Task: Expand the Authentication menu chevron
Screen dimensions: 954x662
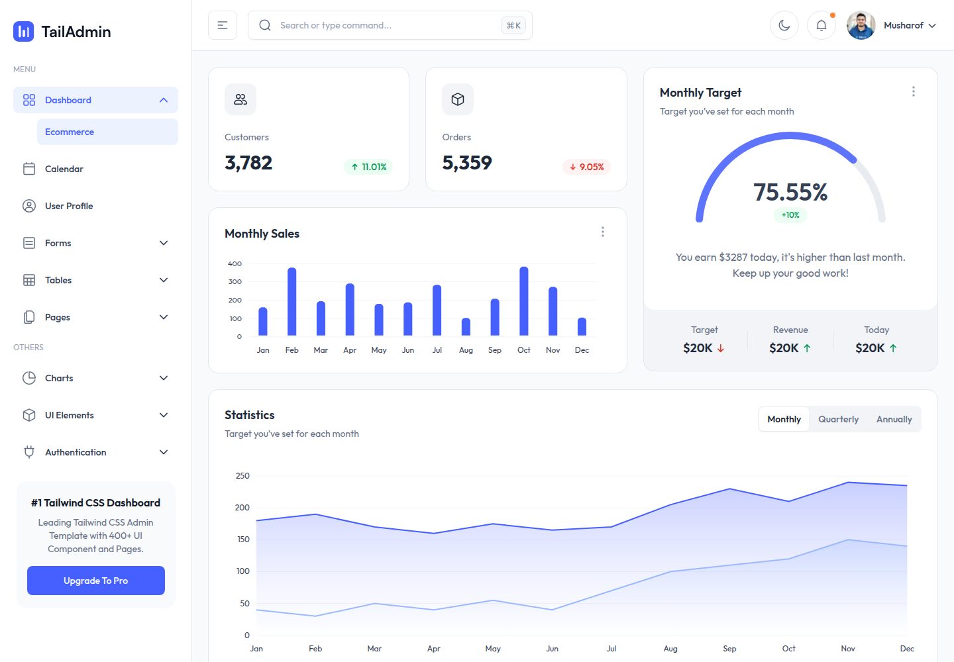Action: coord(164,452)
